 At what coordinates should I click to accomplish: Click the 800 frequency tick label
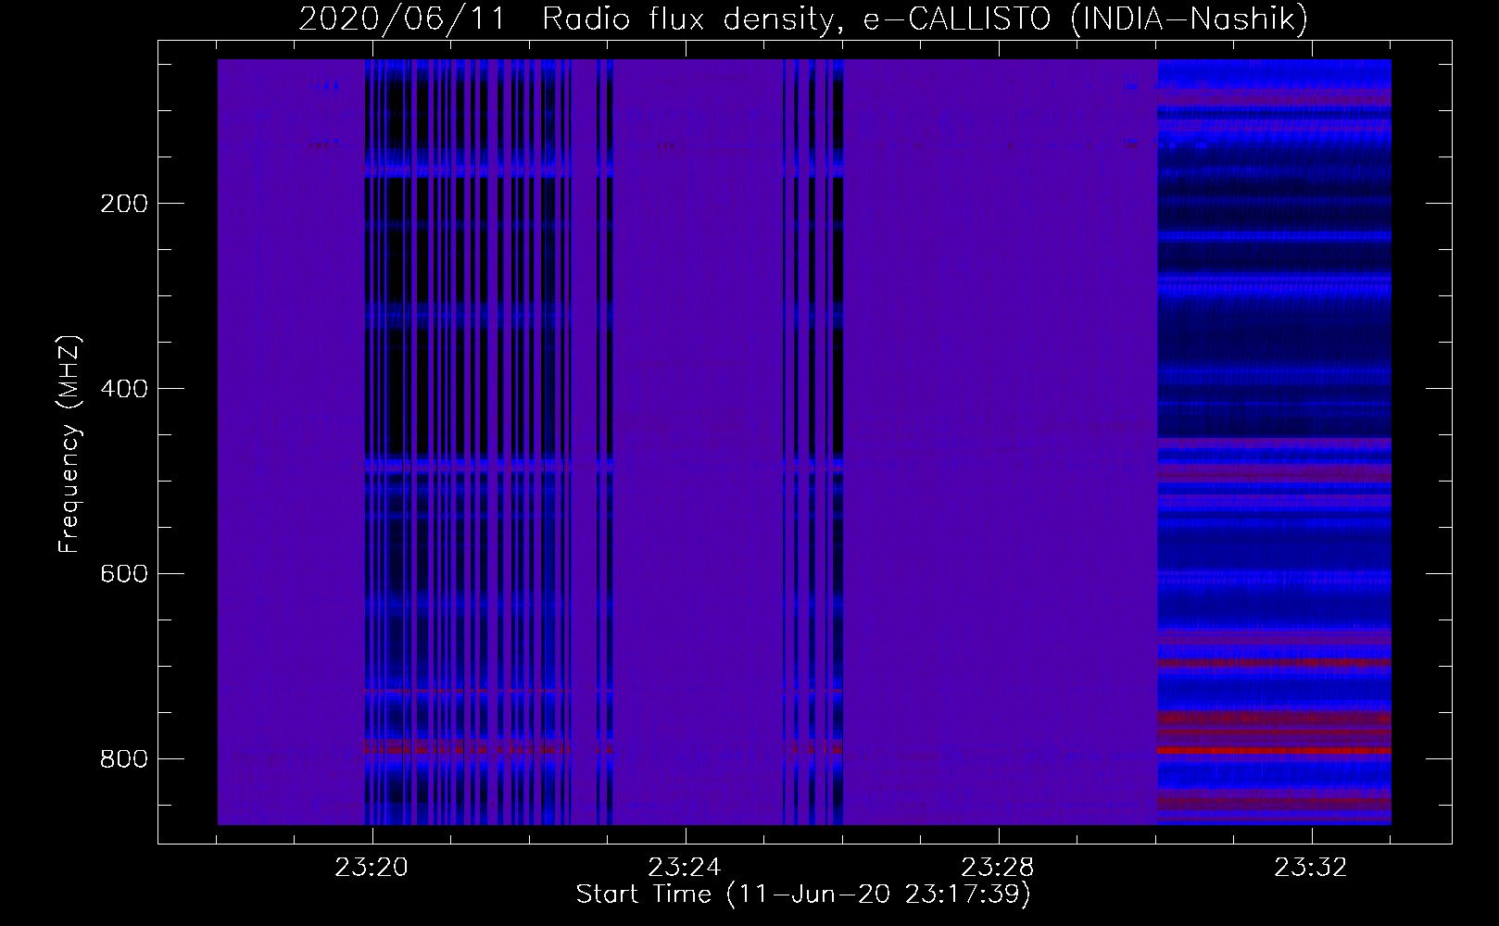[123, 759]
